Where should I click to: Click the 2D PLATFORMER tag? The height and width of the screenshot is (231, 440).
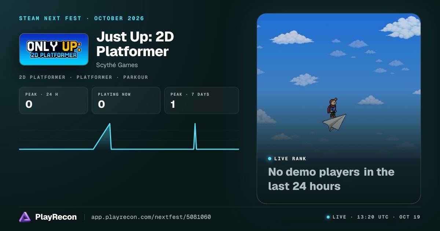pos(42,77)
